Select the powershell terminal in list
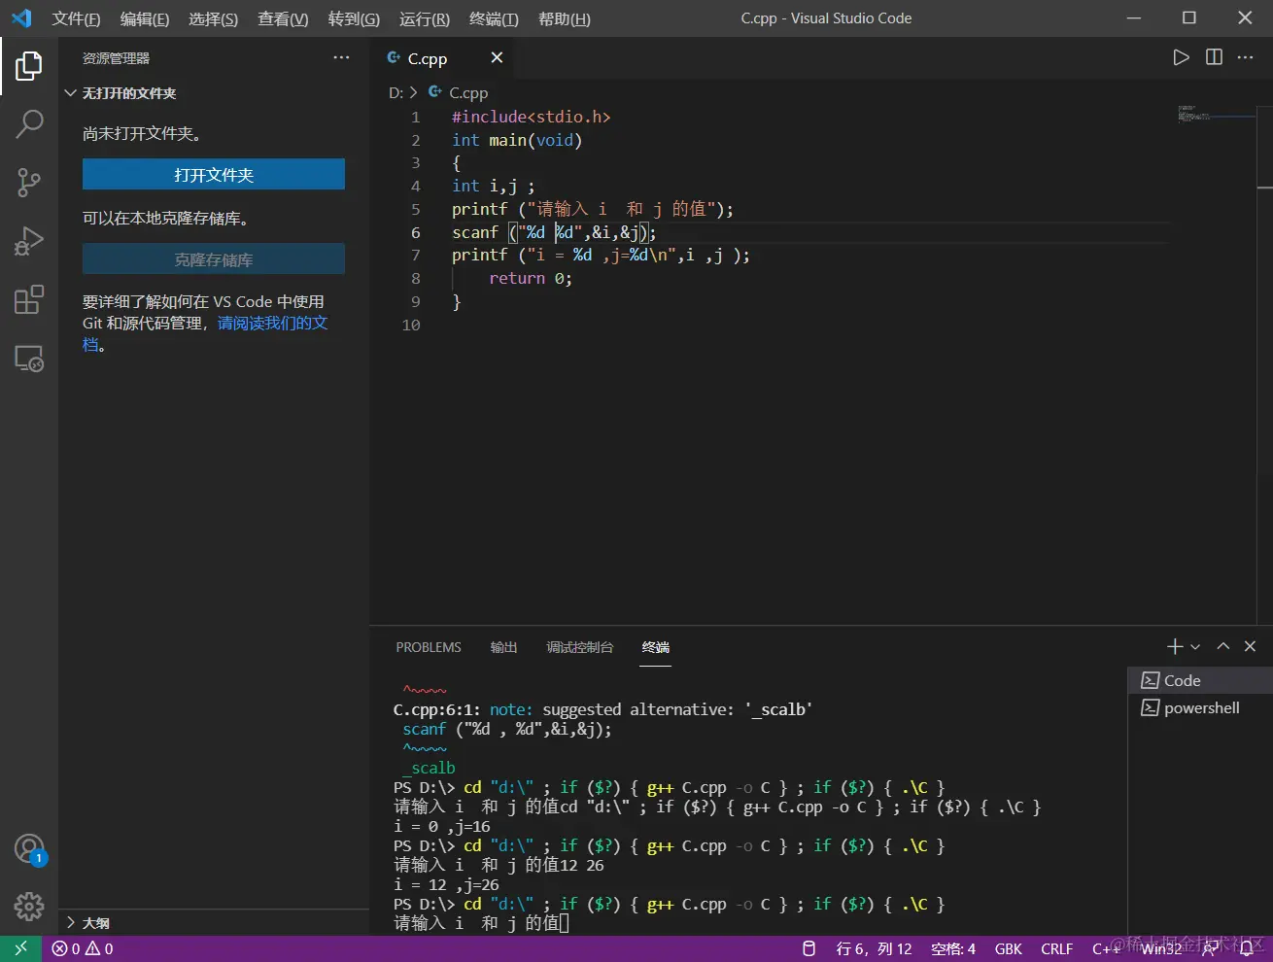The height and width of the screenshot is (962, 1273). [1201, 707]
